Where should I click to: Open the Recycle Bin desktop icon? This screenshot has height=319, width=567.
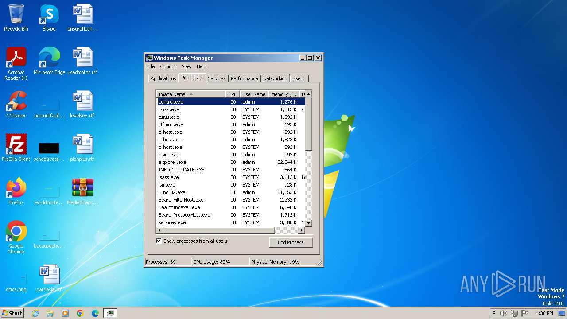tap(16, 18)
